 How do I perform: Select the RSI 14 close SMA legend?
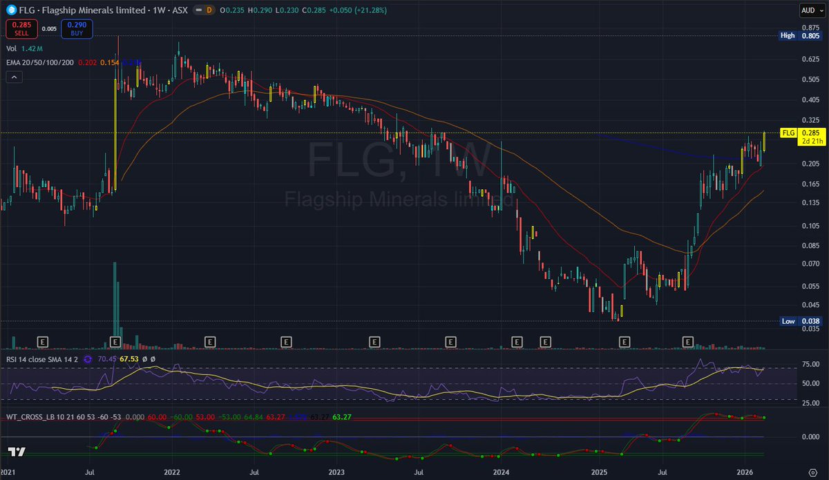[41, 359]
